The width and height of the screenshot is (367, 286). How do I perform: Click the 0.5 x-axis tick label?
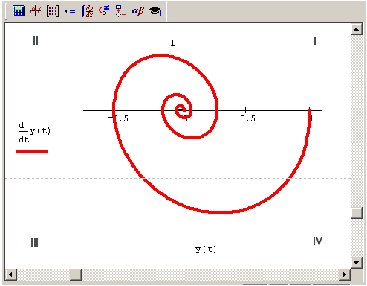pyautogui.click(x=247, y=118)
